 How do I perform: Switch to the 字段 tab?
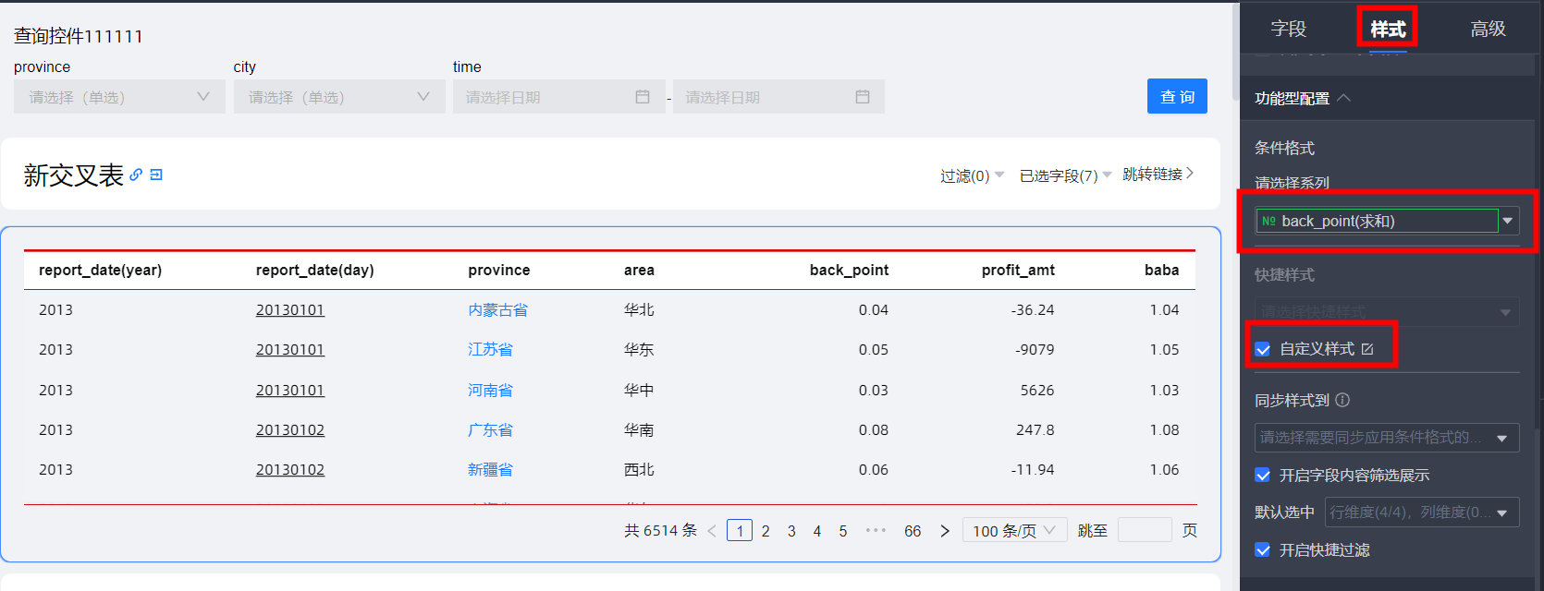(x=1288, y=29)
